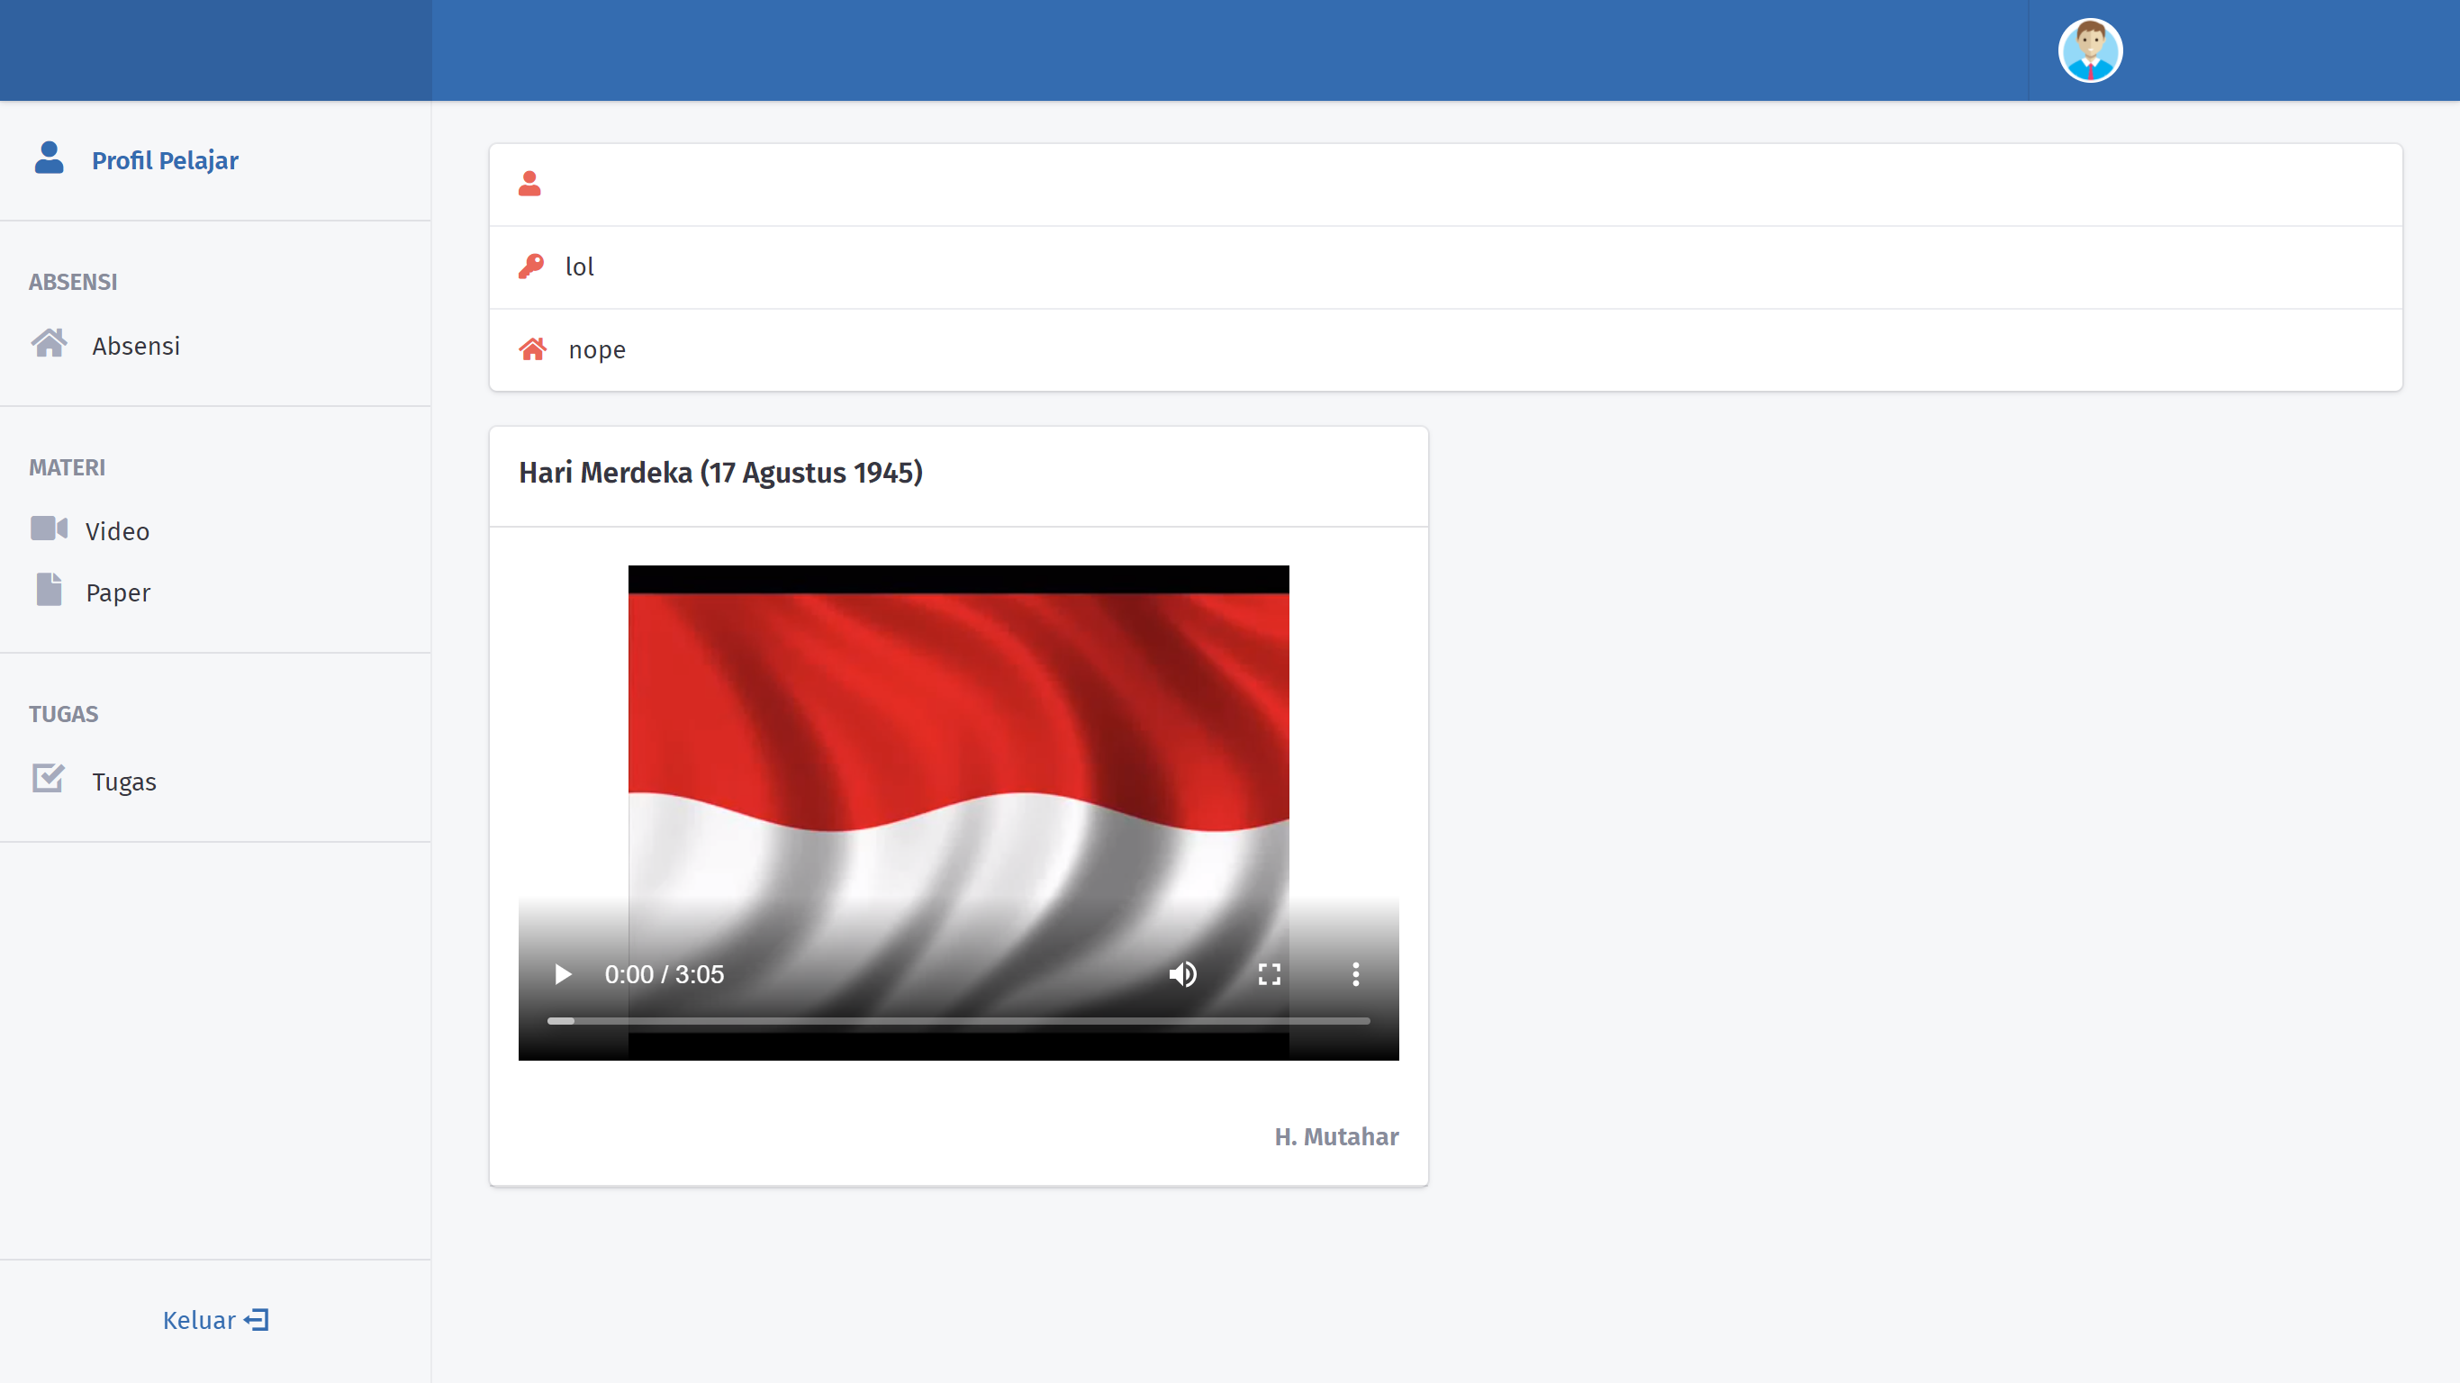Image resolution: width=2460 pixels, height=1383 pixels.
Task: Go to the Tugas page
Action: tap(124, 782)
